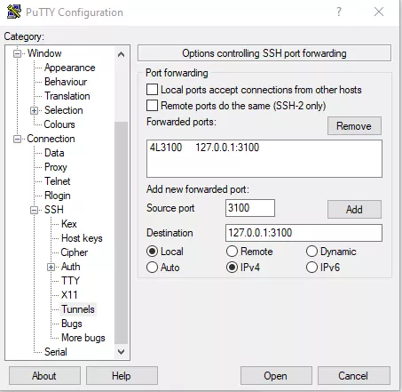Expand the Auth tree node
The image size is (402, 392).
pos(51,267)
